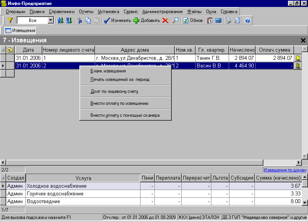Viewport: 308px width, 222px height.
Task: Click the 'Адрес дома' column header
Action: pos(135,50)
